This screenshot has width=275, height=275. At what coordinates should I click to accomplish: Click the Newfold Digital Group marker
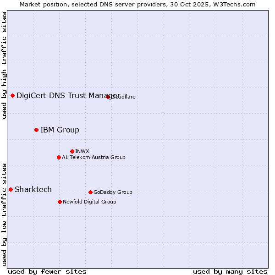pos(60,202)
